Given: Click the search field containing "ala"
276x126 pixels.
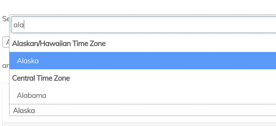Looking at the screenshot, I should coord(143,25).
